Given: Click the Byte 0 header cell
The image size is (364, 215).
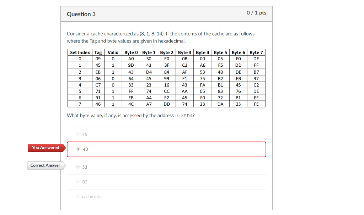Looking at the screenshot, I should pos(131,53).
